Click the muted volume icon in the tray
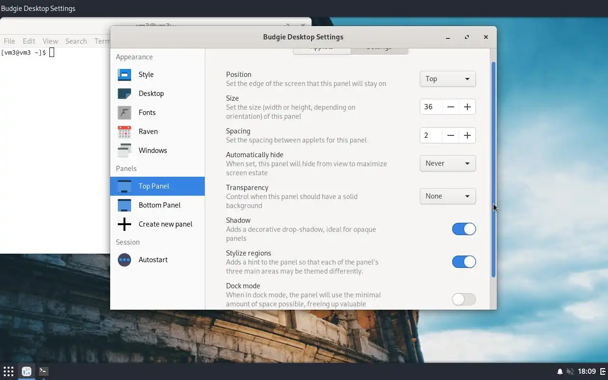 point(570,371)
